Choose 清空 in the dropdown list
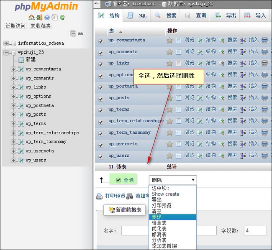 pos(172,212)
